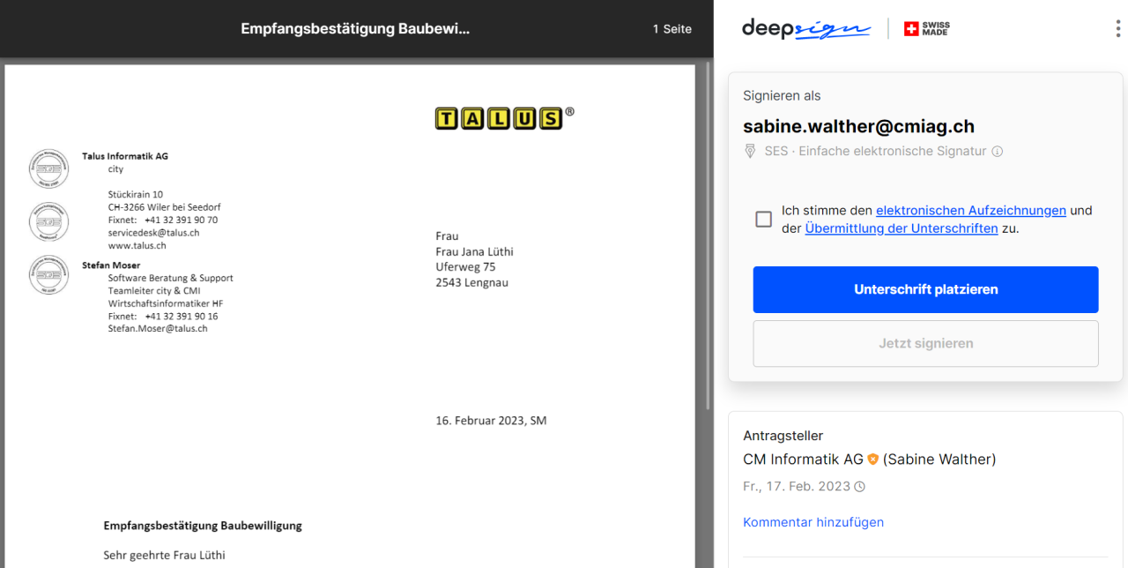Click the date Fr., 17. Feb. 2023
Viewport: 1128px width, 568px height.
coord(797,487)
